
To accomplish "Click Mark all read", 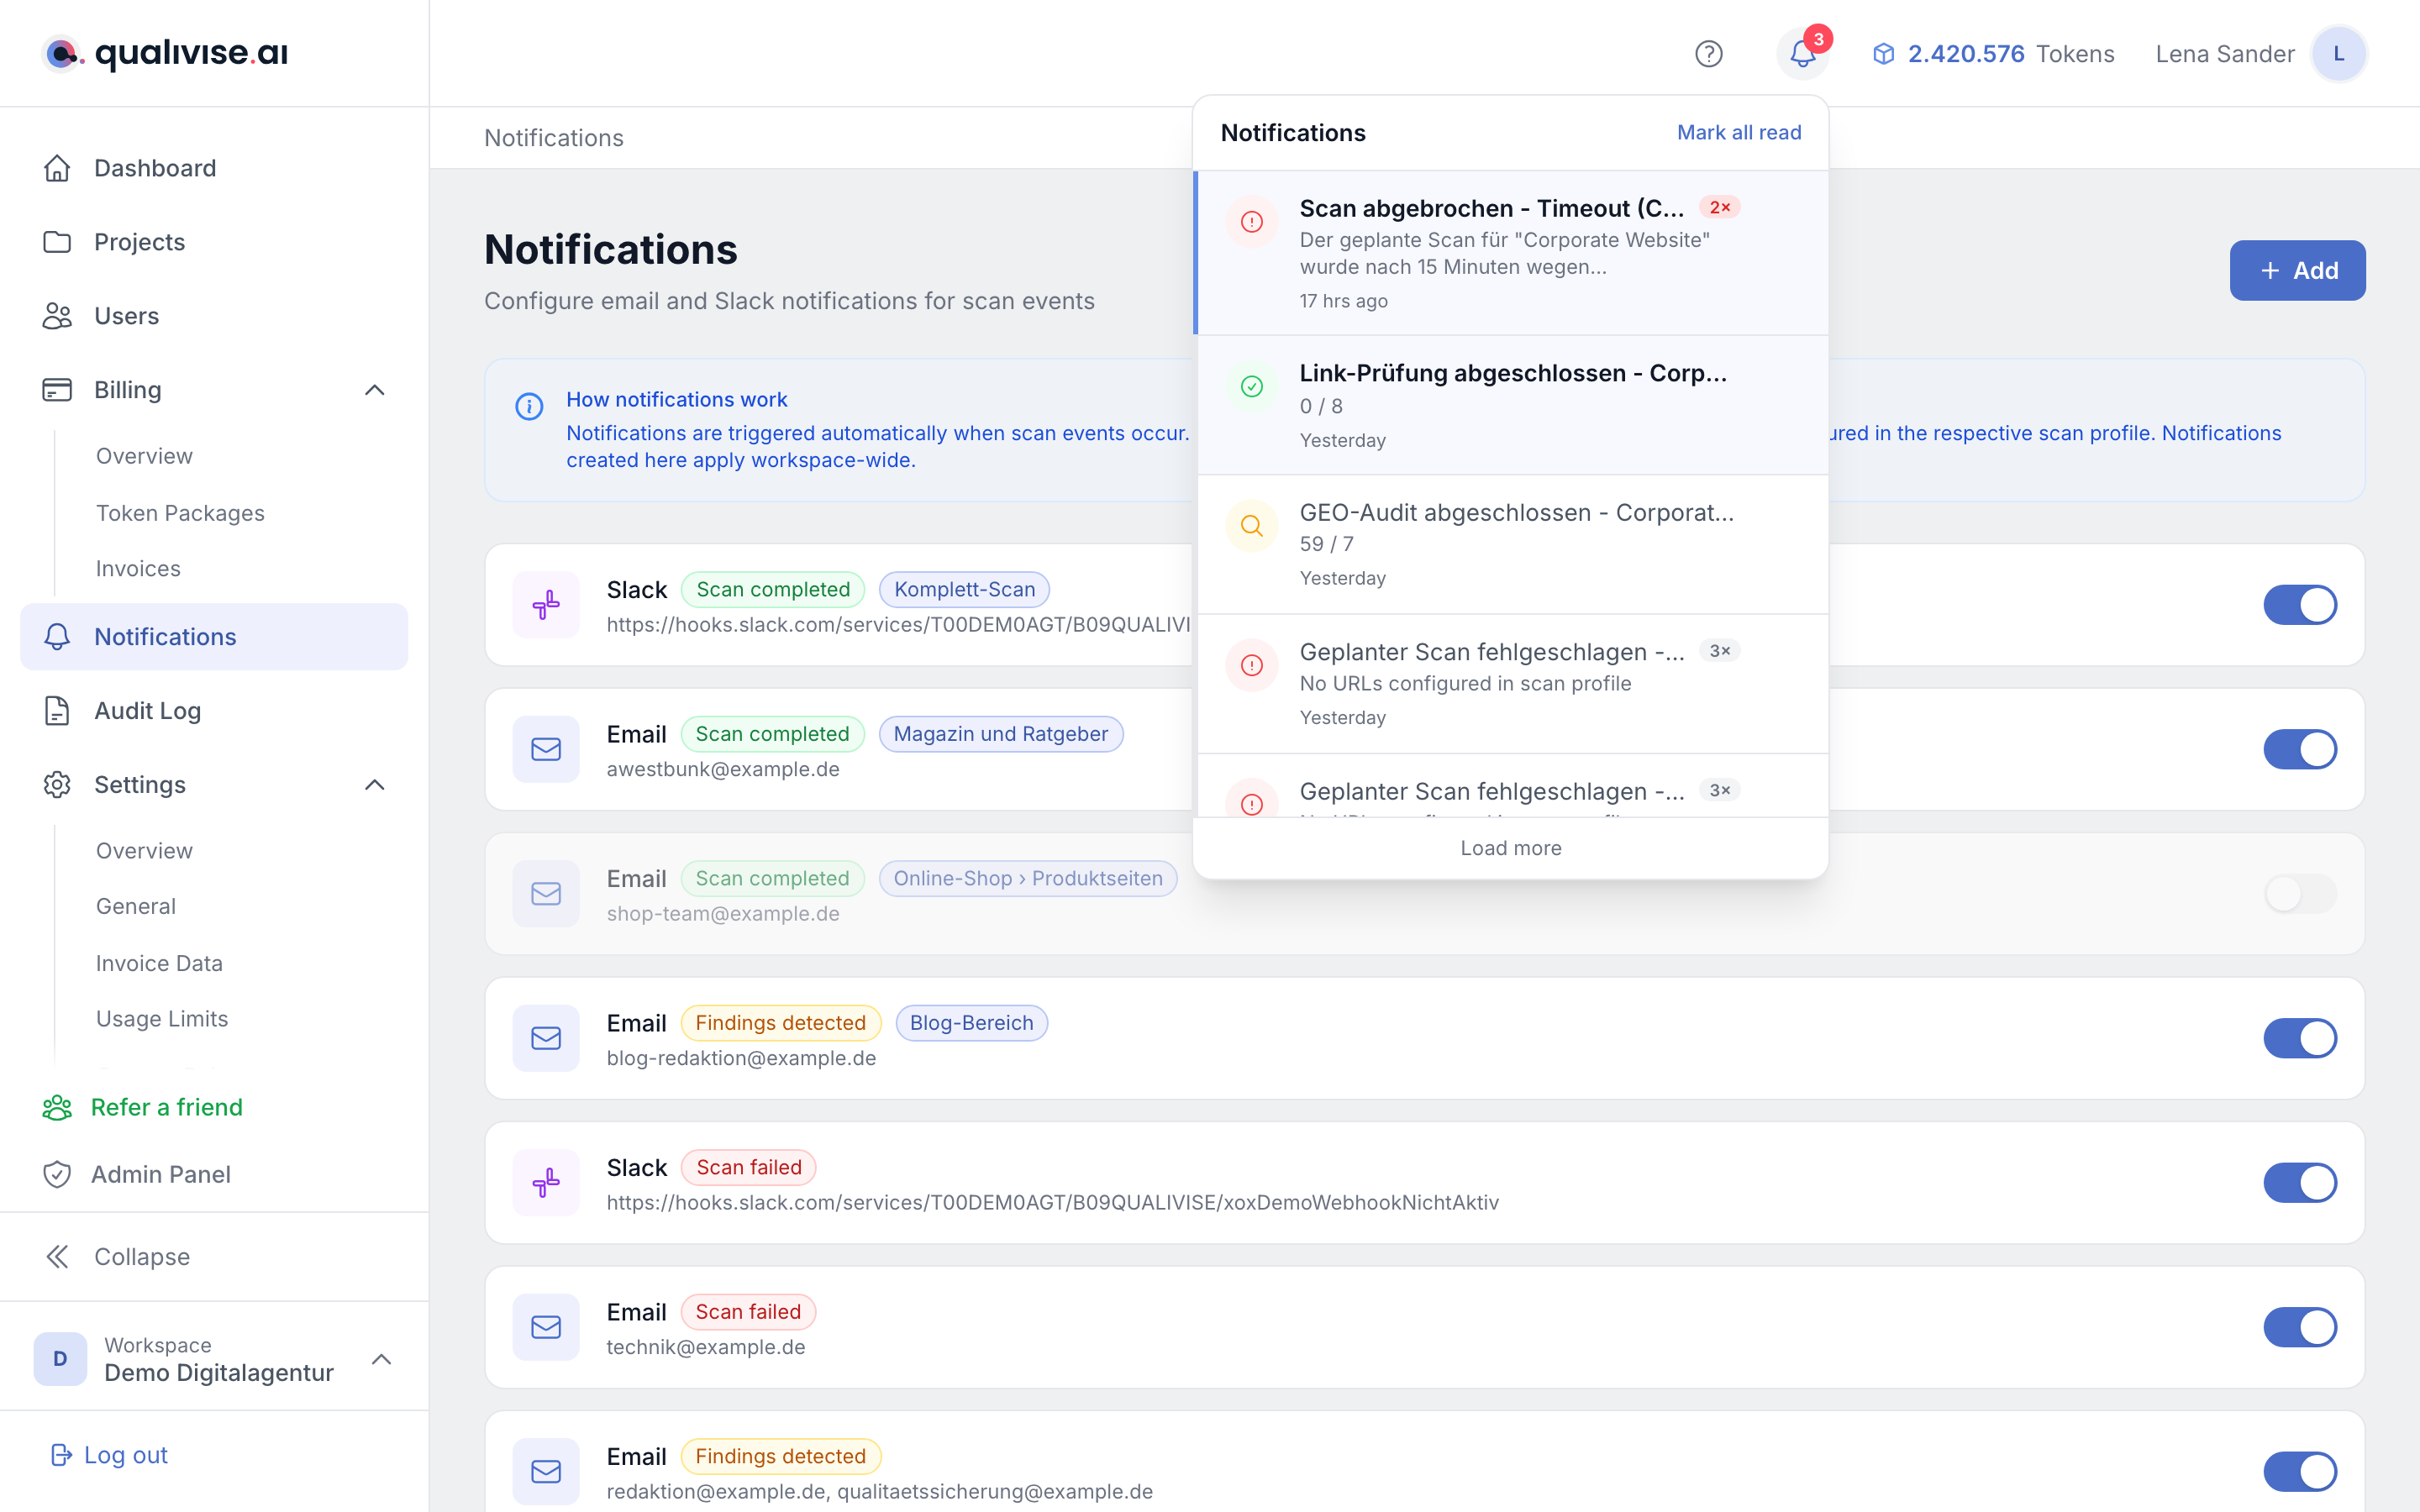I will click(1739, 133).
